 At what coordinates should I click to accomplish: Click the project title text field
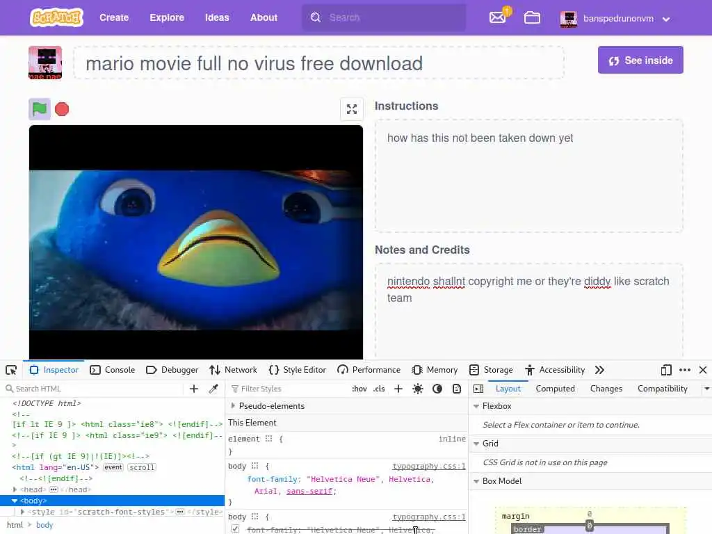319,63
